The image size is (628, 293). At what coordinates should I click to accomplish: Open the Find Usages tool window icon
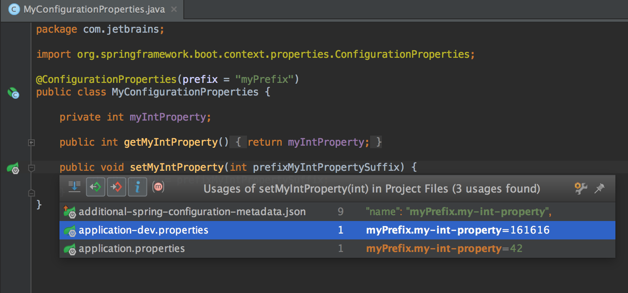[75, 186]
